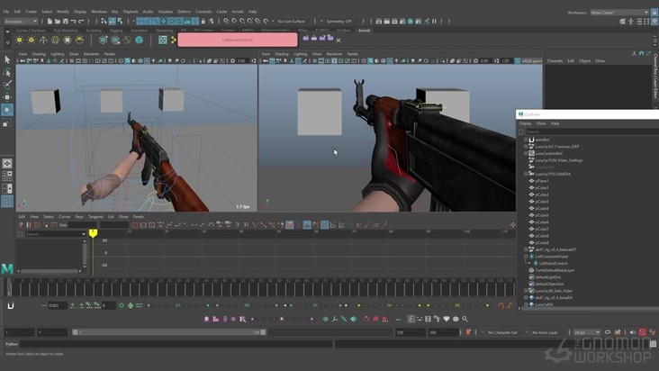Click the playback range slider bar
Screen dimensions: 659x371
(171, 332)
